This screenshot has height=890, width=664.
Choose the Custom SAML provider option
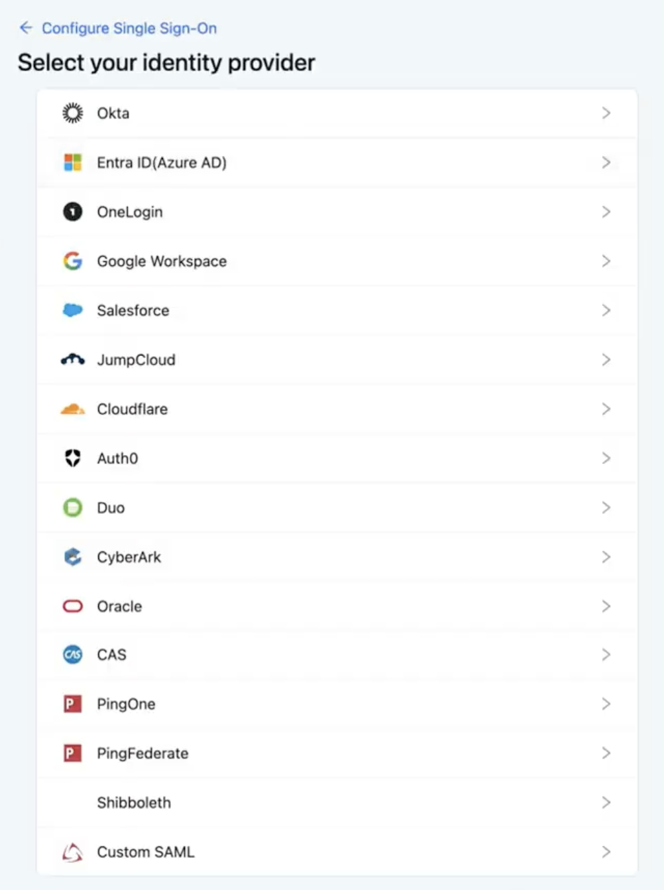[337, 852]
